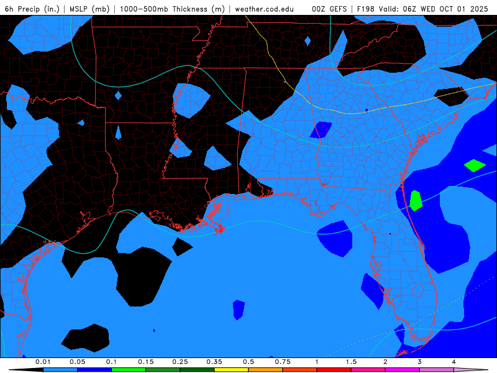The image size is (497, 373).
Task: Click the '0.01' legend value
Action: 43,362
